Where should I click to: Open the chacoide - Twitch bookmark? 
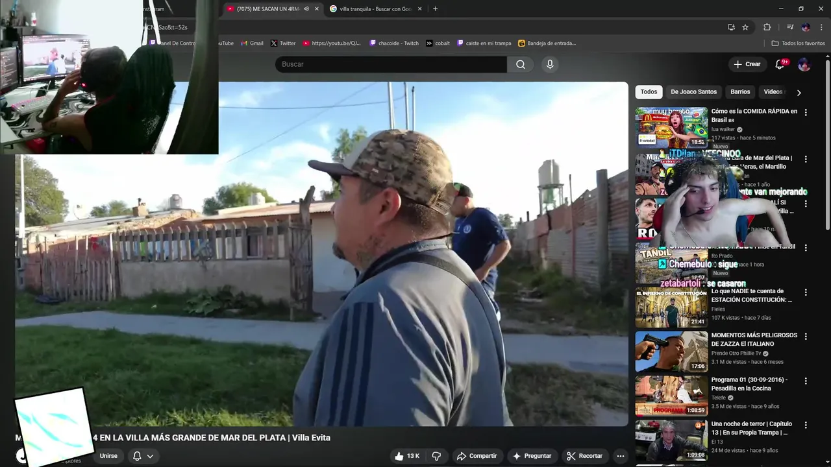click(x=394, y=43)
